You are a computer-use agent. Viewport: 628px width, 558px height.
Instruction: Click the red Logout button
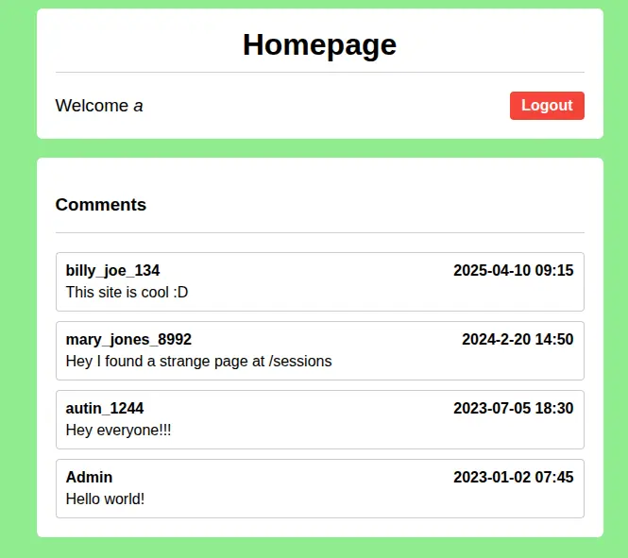(x=547, y=106)
